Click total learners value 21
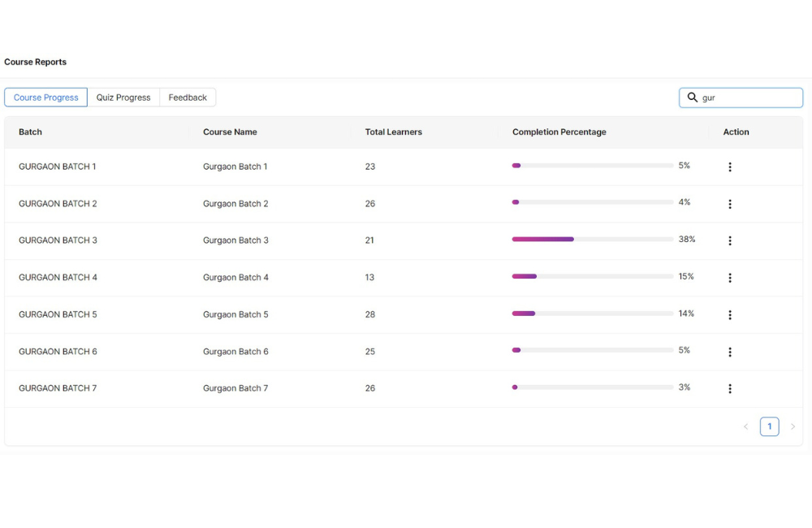Screen dimensions: 812x528 369,240
